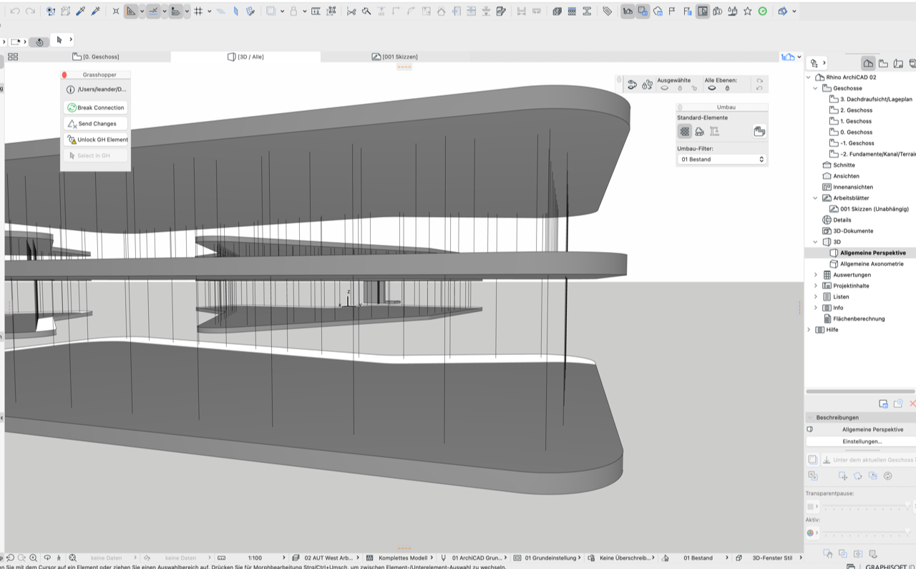
Task: Open the tab overview grid icon
Action: [x=13, y=57]
